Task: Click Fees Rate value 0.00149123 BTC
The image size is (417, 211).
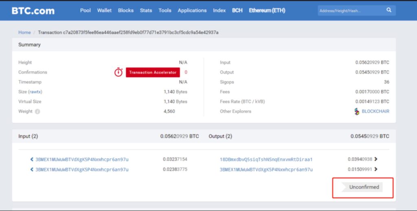Action: [x=372, y=101]
